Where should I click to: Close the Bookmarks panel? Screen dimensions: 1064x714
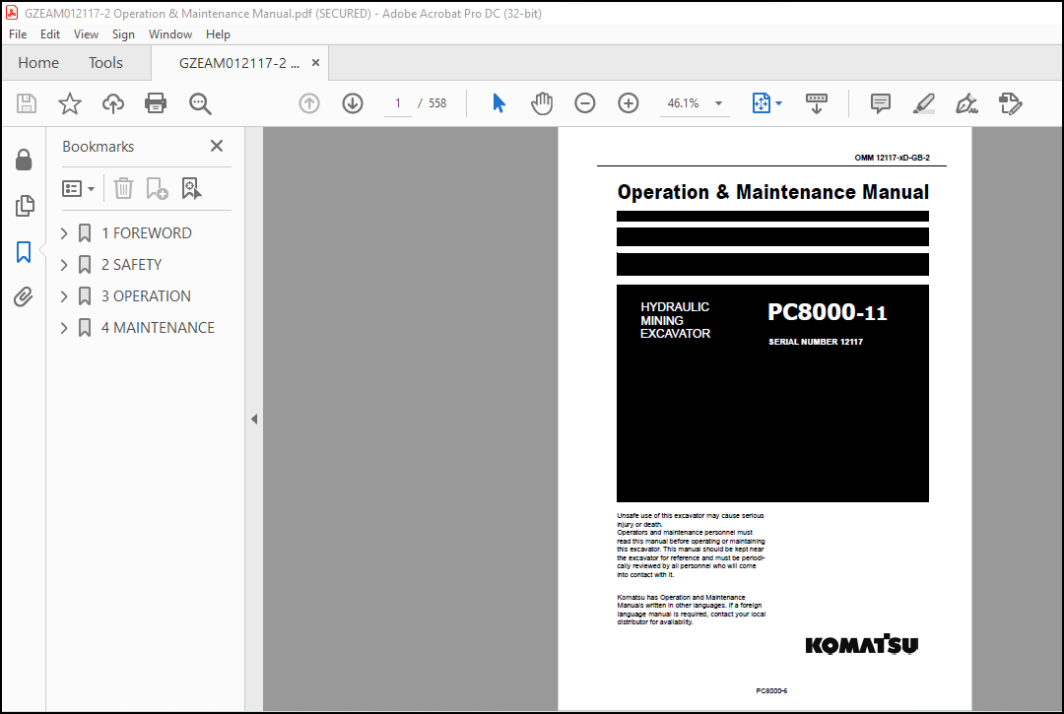217,146
